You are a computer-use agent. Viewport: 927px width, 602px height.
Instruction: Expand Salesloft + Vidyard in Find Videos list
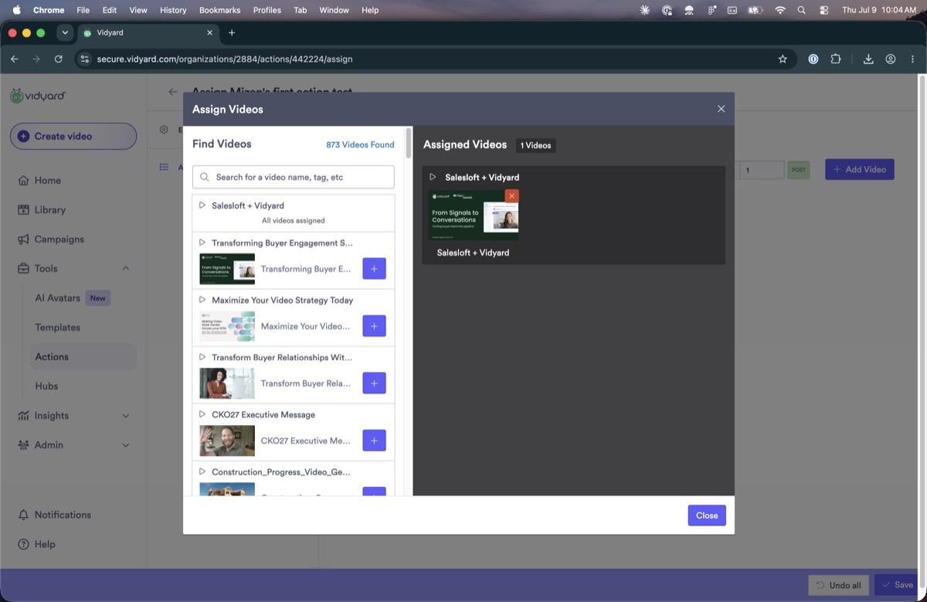coord(202,206)
